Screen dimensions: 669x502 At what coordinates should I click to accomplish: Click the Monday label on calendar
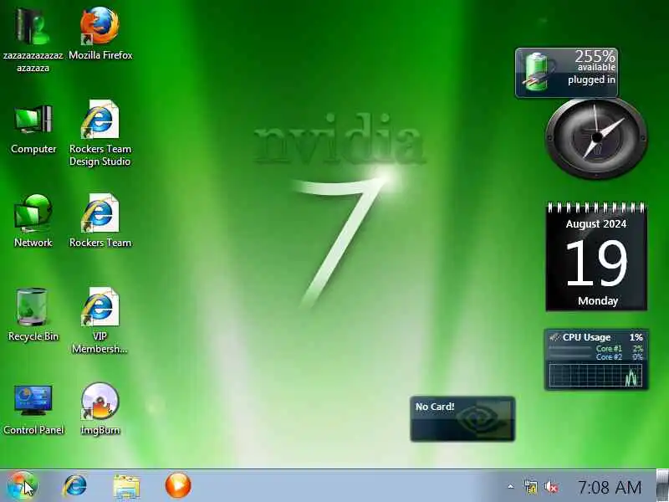coord(598,301)
